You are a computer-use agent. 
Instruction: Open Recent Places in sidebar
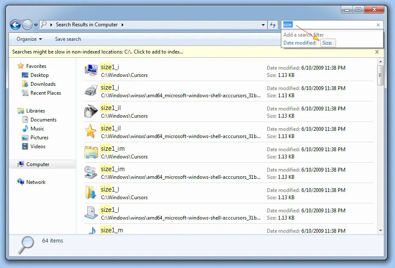tap(46, 93)
